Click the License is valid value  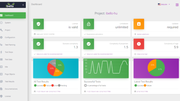pyautogui.click(x=73, y=27)
